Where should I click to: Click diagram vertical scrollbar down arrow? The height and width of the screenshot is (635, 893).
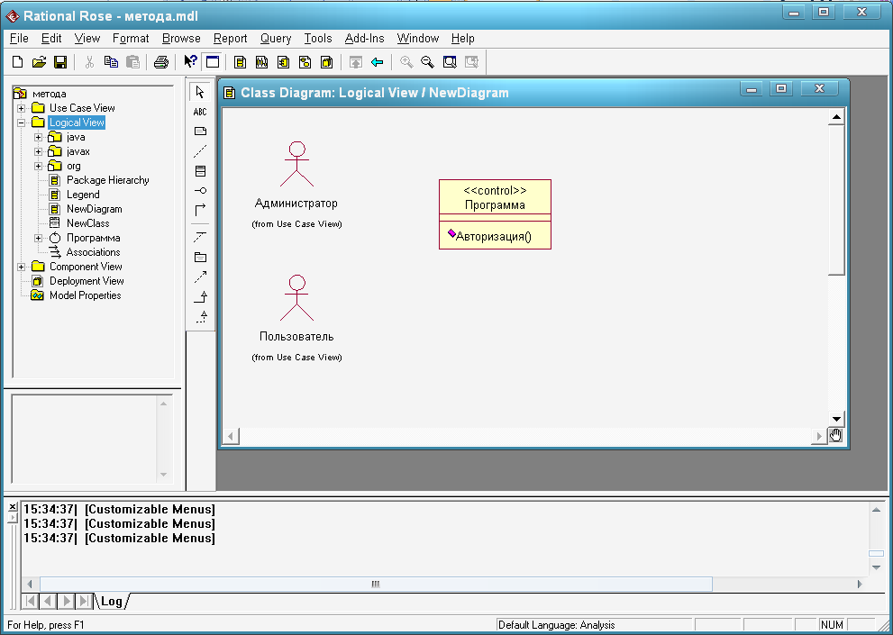coord(836,419)
